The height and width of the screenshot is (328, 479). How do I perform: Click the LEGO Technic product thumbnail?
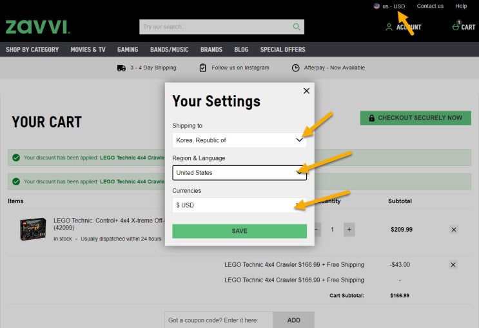[33, 229]
